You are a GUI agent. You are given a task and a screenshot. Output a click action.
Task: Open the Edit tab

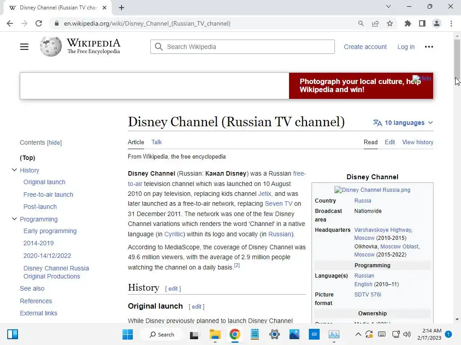pyautogui.click(x=390, y=142)
